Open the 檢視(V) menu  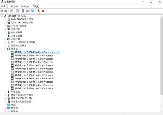click(x=25, y=6)
